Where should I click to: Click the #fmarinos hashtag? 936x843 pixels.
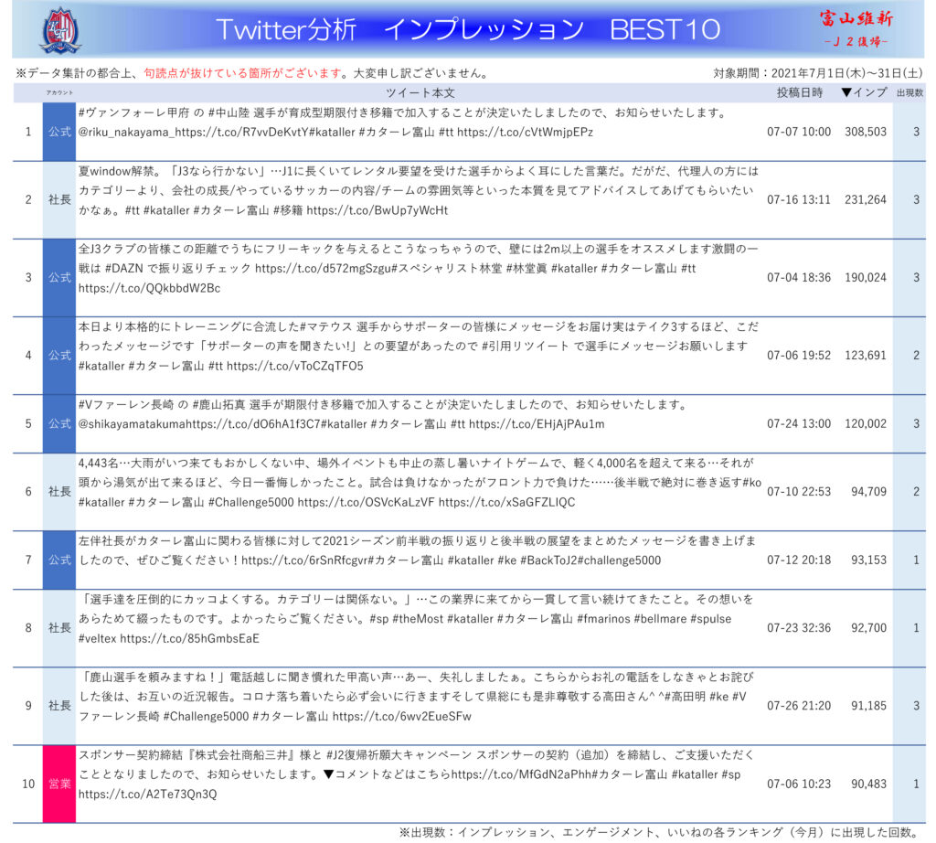coord(603,618)
